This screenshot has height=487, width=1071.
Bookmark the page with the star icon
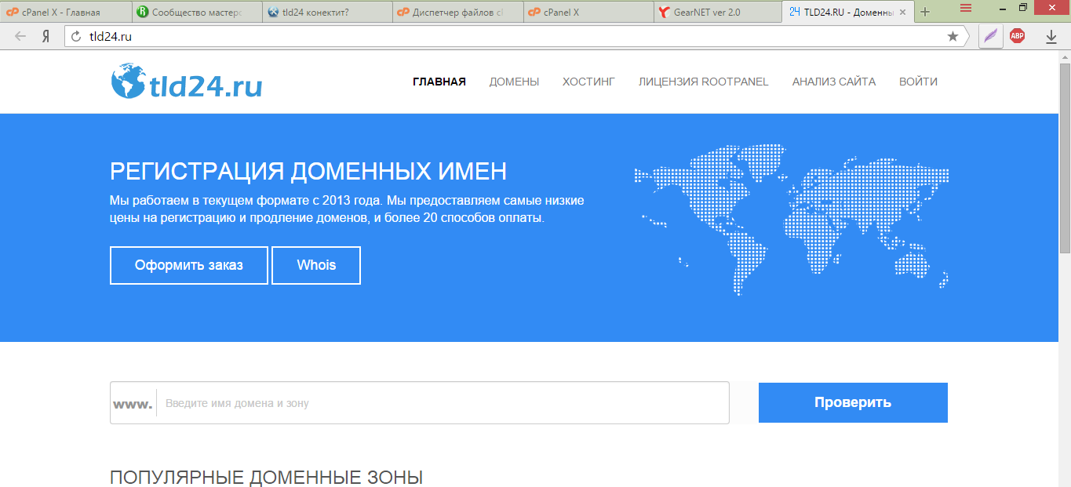953,36
